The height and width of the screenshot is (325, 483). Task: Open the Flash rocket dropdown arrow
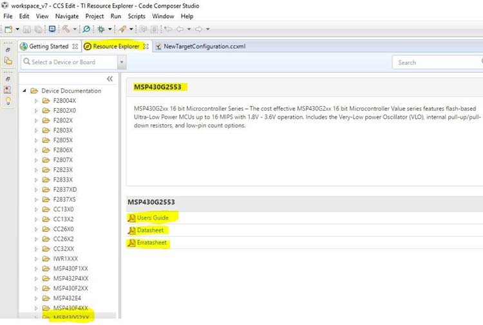click(x=131, y=29)
